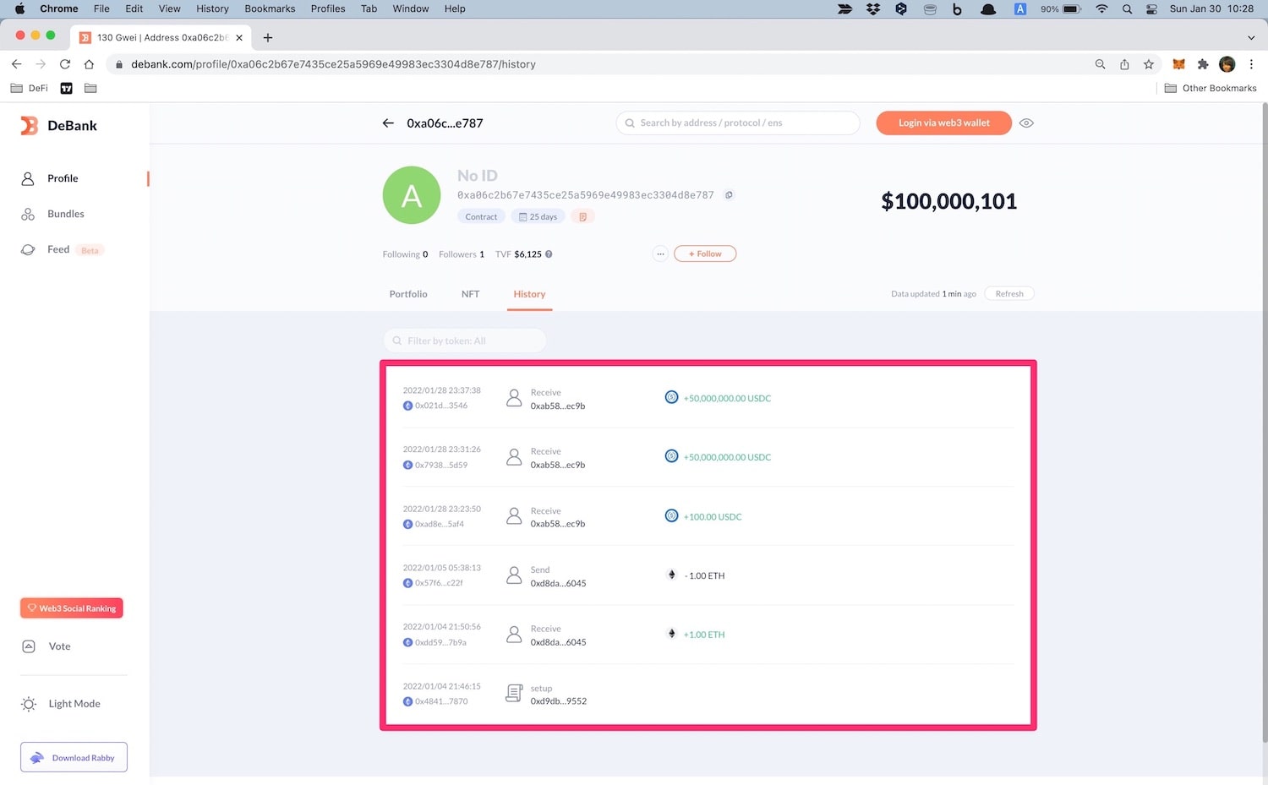Click Followers 1 count

[x=462, y=254]
